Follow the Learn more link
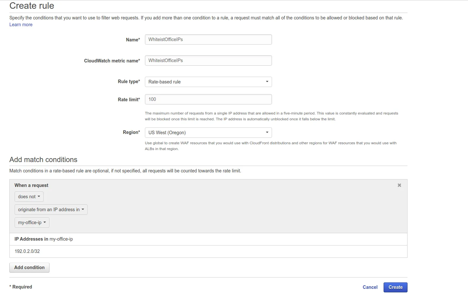Screen dimensions: 468x294 (x=21, y=25)
